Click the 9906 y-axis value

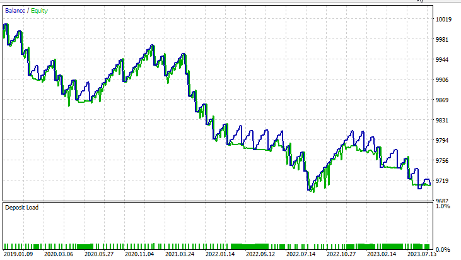[442, 80]
